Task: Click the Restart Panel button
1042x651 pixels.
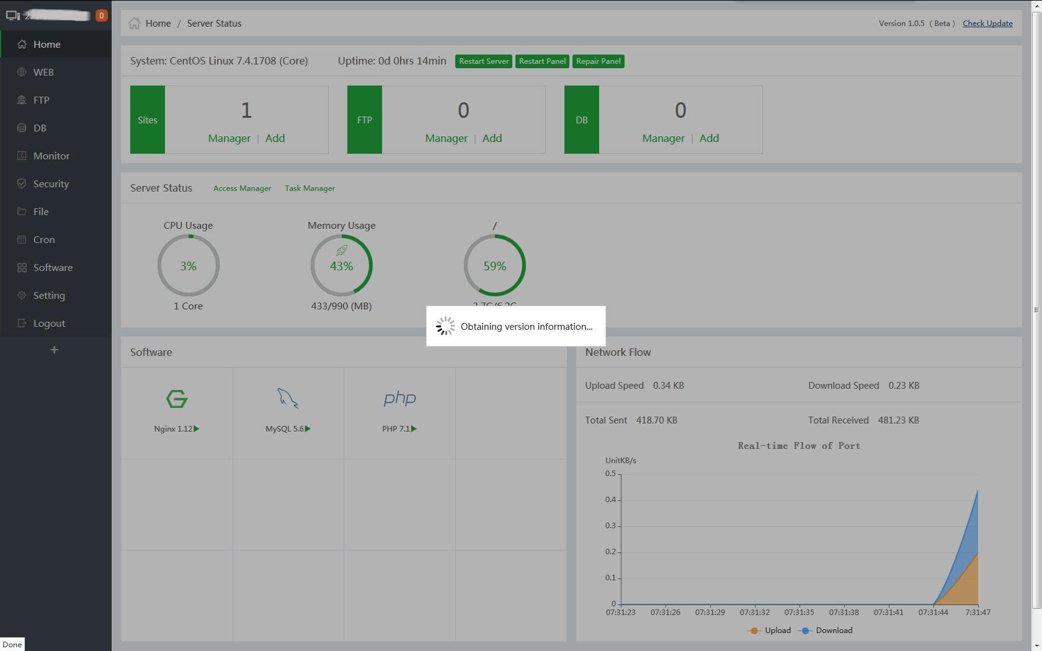Action: click(542, 61)
